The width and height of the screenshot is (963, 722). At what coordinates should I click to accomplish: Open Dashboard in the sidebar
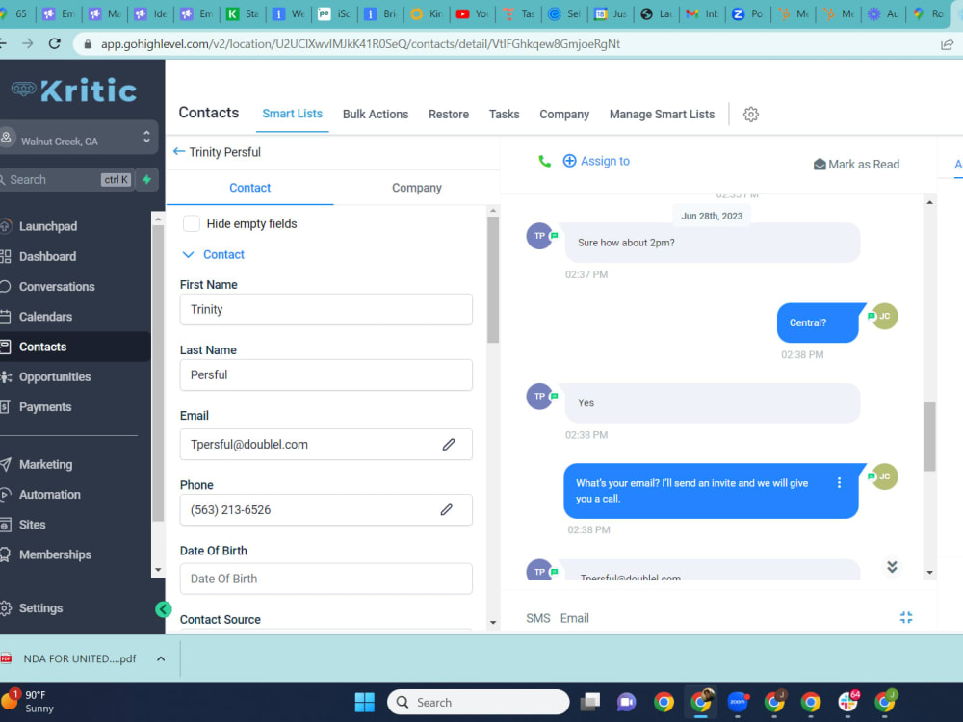point(47,257)
